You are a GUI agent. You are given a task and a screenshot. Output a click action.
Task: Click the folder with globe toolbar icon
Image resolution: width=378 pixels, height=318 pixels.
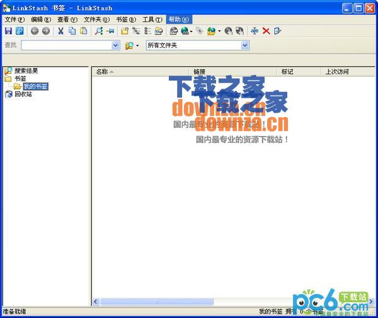coord(211,31)
